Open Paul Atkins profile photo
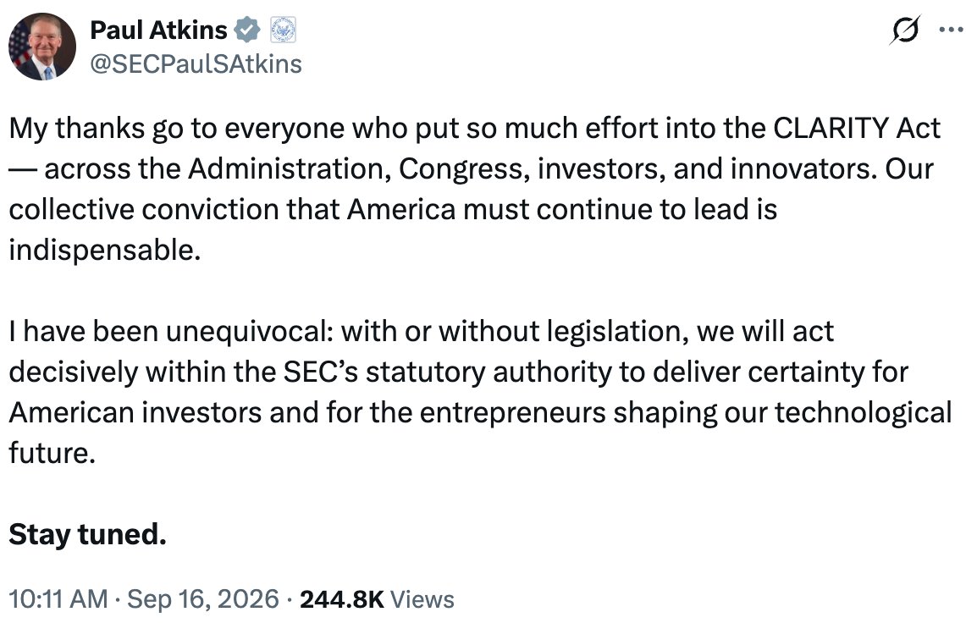 41,47
